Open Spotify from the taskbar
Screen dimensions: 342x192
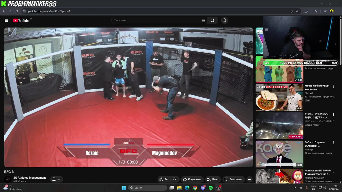pyautogui.click(x=211, y=188)
